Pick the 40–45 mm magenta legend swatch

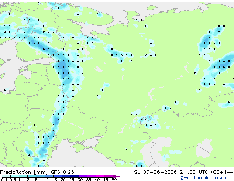100,176
